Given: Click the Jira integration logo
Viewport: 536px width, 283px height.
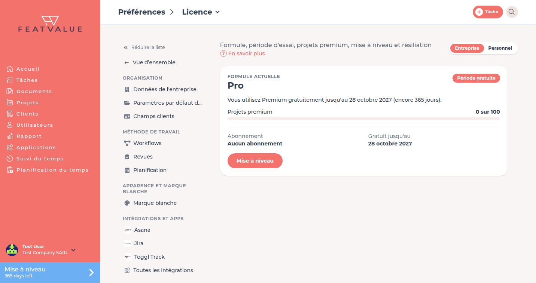Looking at the screenshot, I should click(x=127, y=243).
